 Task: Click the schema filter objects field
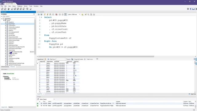pos(19,16)
